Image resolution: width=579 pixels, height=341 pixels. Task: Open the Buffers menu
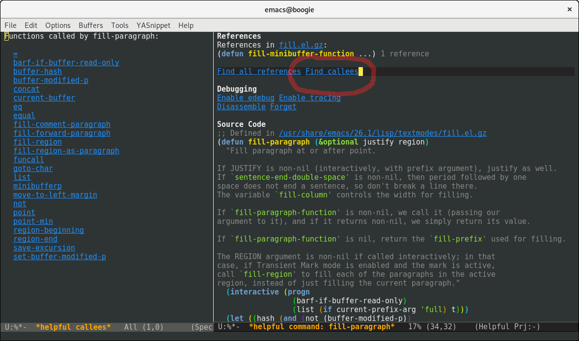click(x=91, y=25)
